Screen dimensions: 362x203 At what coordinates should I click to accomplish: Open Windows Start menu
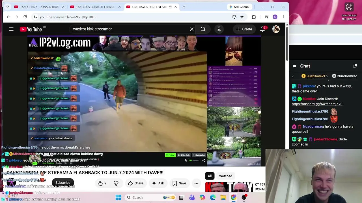(x=118, y=198)
